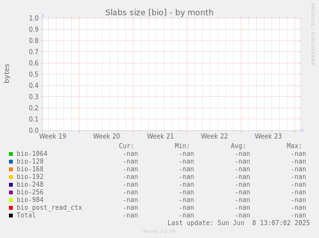Select the bio-256 legend label
The width and height of the screenshot is (319, 238).
[30, 192]
